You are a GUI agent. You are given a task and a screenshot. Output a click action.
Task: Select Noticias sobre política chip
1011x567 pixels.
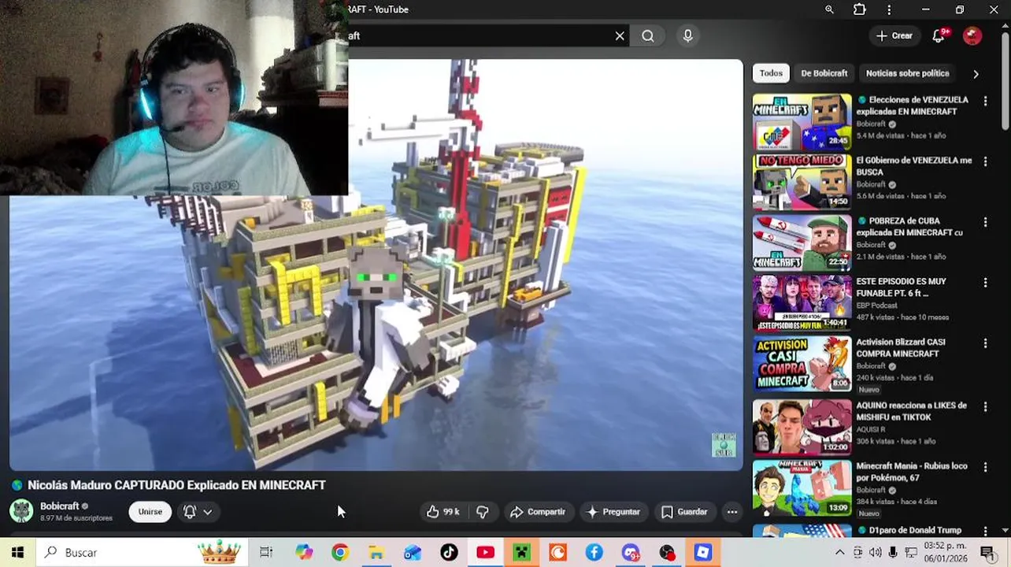(907, 73)
